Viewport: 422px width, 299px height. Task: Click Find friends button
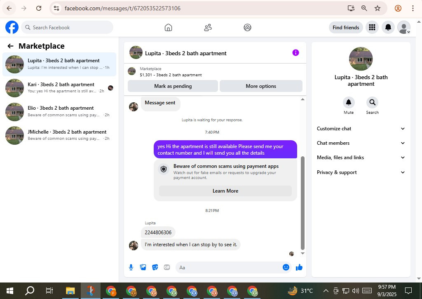(346, 28)
